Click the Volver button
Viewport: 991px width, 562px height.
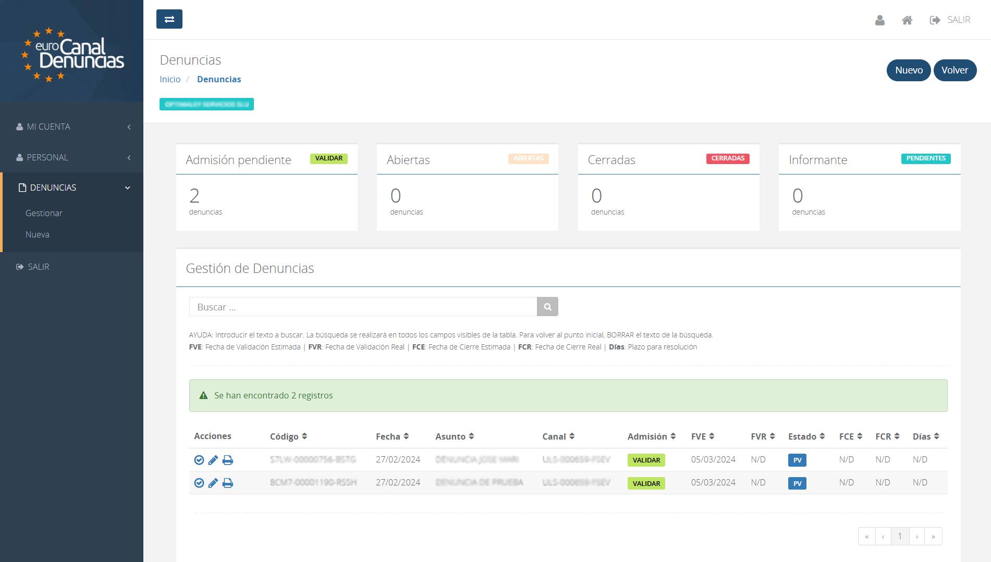[955, 70]
